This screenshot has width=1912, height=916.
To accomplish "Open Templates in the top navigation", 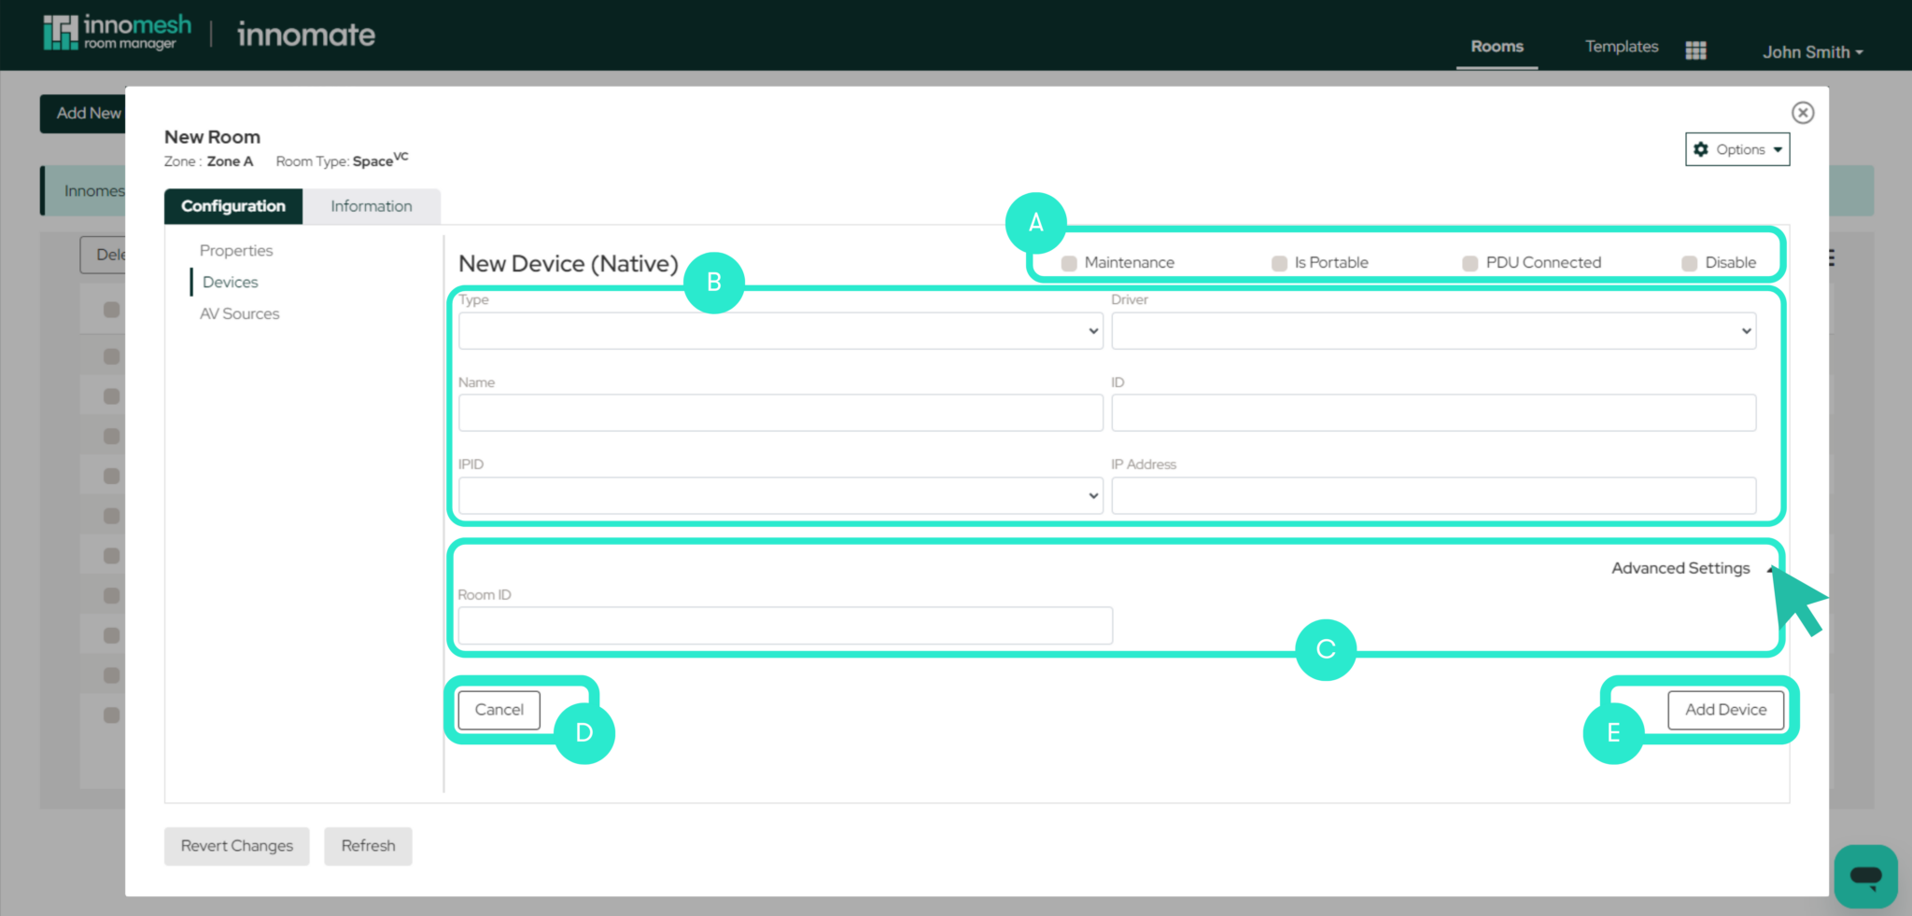I will (1621, 46).
